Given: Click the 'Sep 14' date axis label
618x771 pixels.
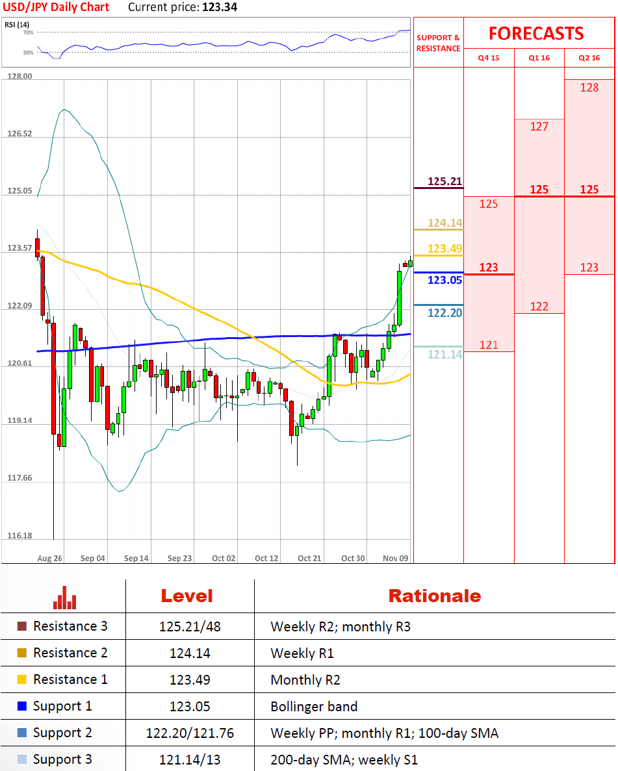Looking at the screenshot, I should (x=136, y=559).
